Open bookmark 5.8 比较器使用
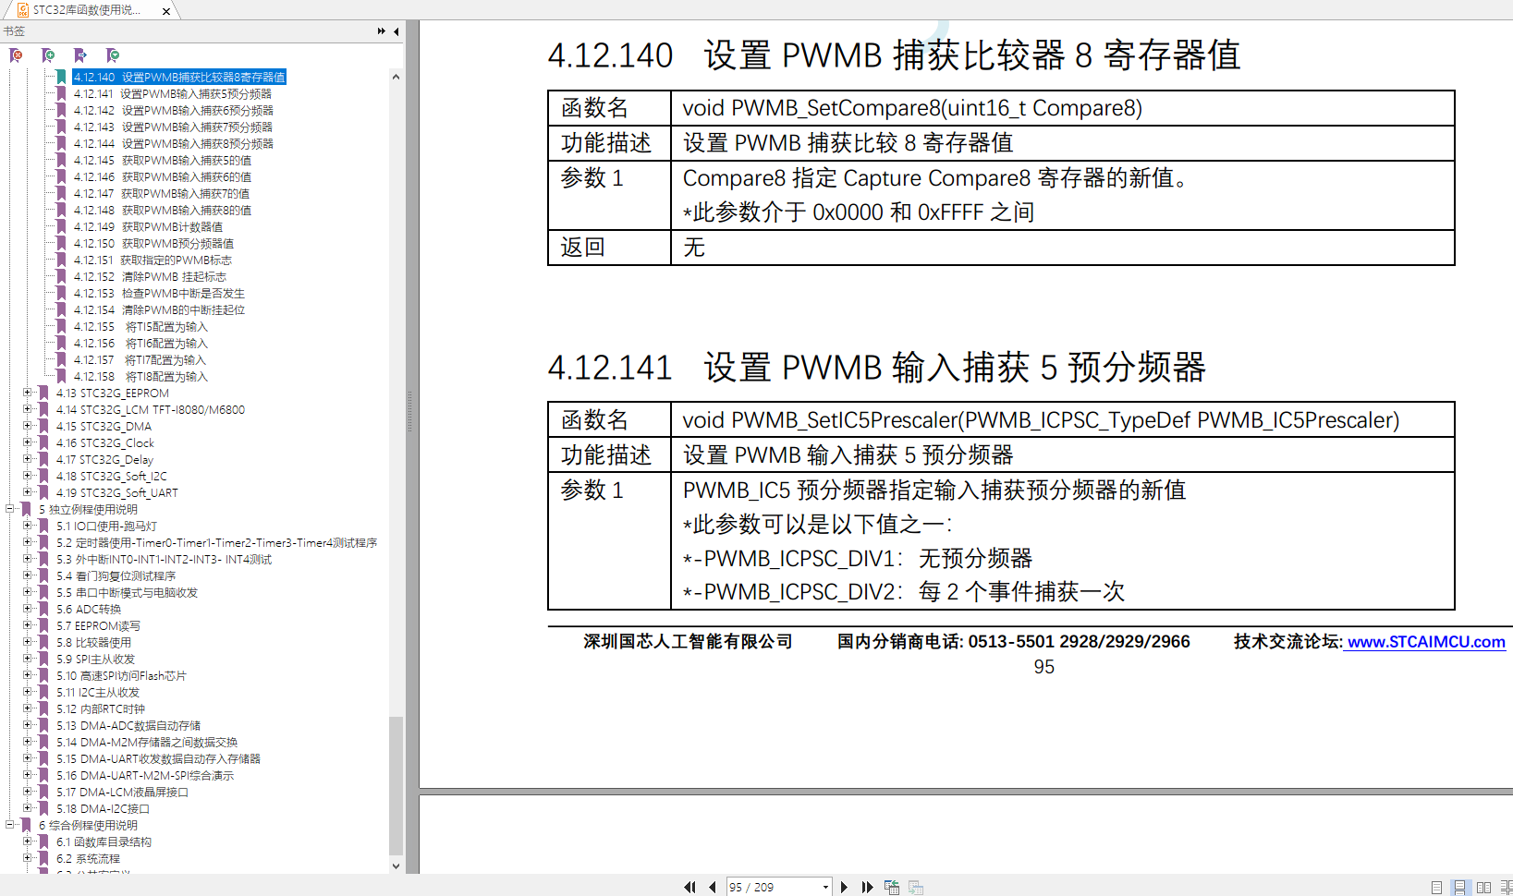 [x=93, y=642]
